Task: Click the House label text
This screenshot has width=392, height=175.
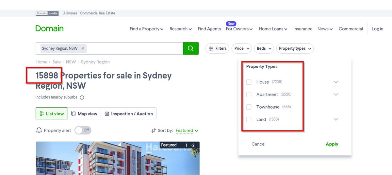Action: coord(263,82)
